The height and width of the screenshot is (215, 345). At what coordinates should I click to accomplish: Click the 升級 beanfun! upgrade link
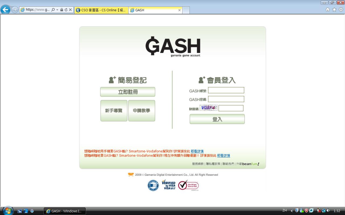[x=248, y=164]
